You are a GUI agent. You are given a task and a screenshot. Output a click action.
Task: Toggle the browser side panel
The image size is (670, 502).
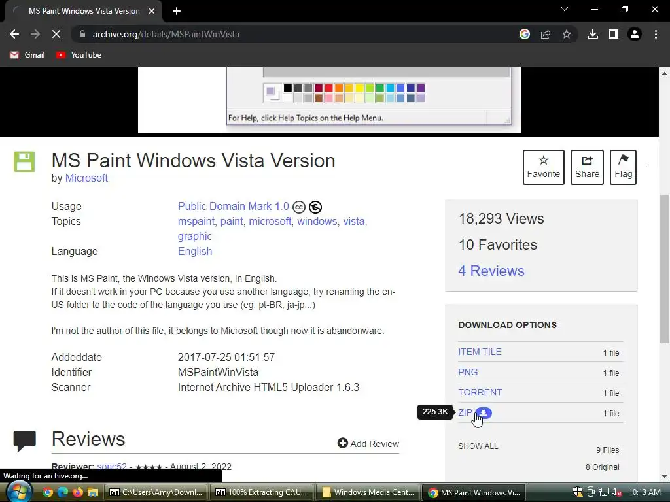pos(614,34)
